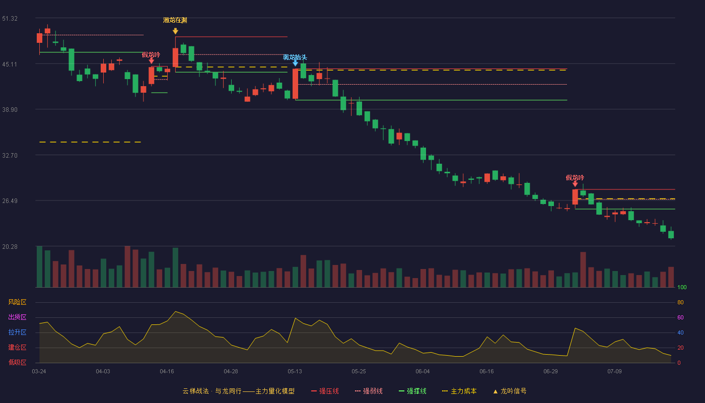Click the 45.11 price axis label
This screenshot has height=403, width=705.
point(10,64)
